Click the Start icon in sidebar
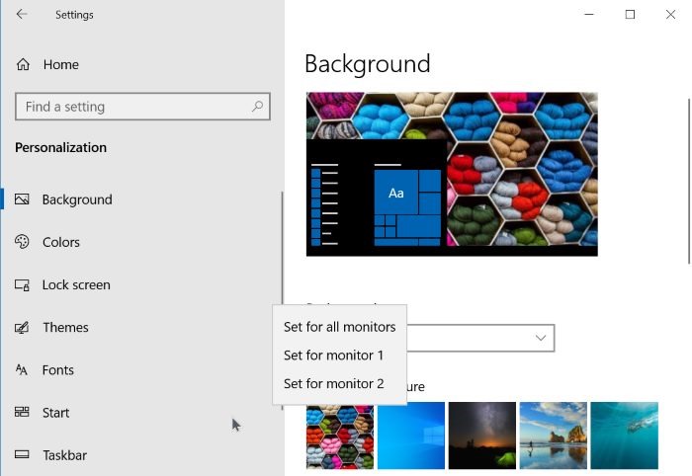Screen dimensions: 692x476 point(22,413)
